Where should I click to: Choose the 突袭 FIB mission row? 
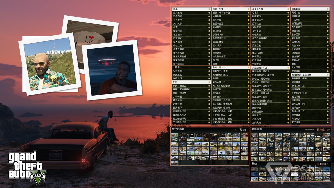(x=310, y=45)
